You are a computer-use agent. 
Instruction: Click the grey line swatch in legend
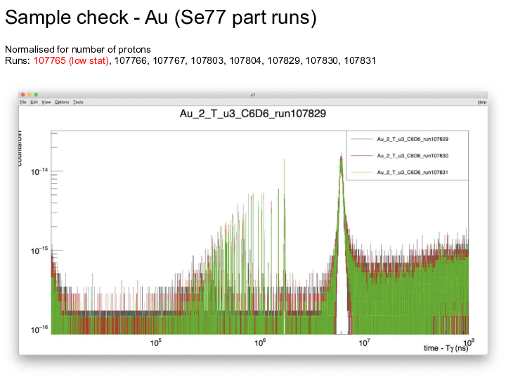click(x=362, y=139)
